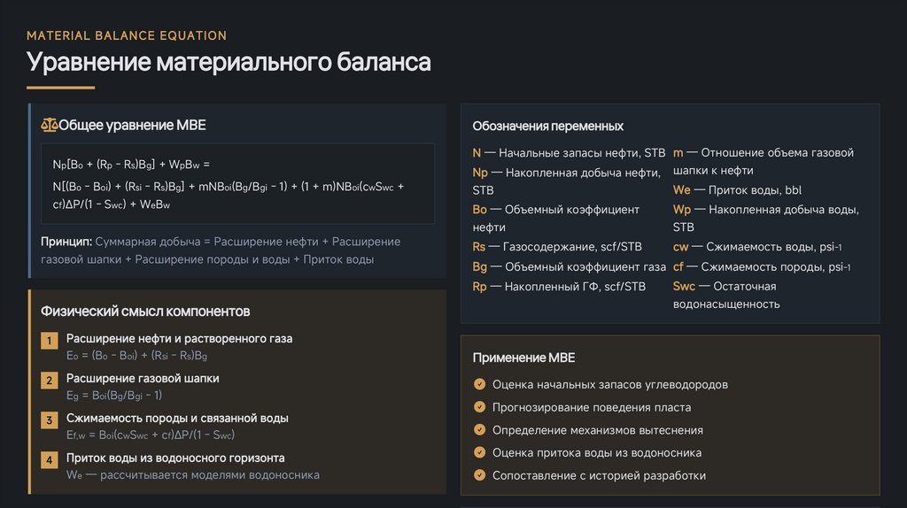Click the number 2 badge for Расширение газовой шапки
Viewport: 907px width, 508px height.
click(x=50, y=381)
